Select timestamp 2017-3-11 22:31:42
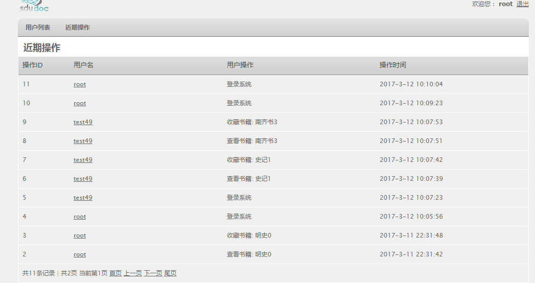The width and height of the screenshot is (535, 283). [x=411, y=254]
